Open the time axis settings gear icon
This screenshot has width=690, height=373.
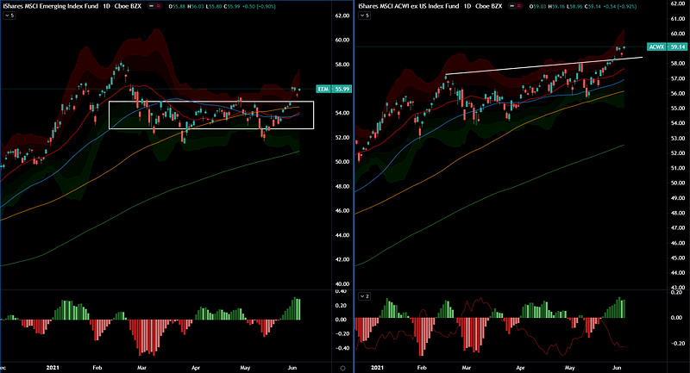click(x=342, y=367)
